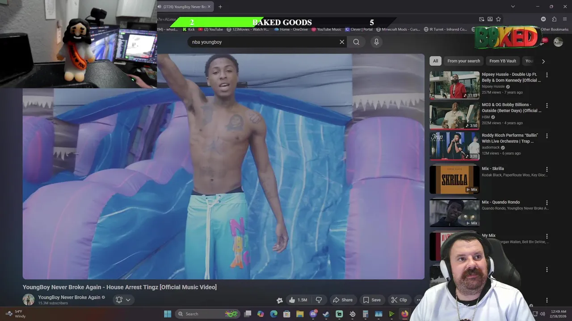Start voice search with the microphone icon
Image resolution: width=572 pixels, height=321 pixels.
(x=376, y=42)
